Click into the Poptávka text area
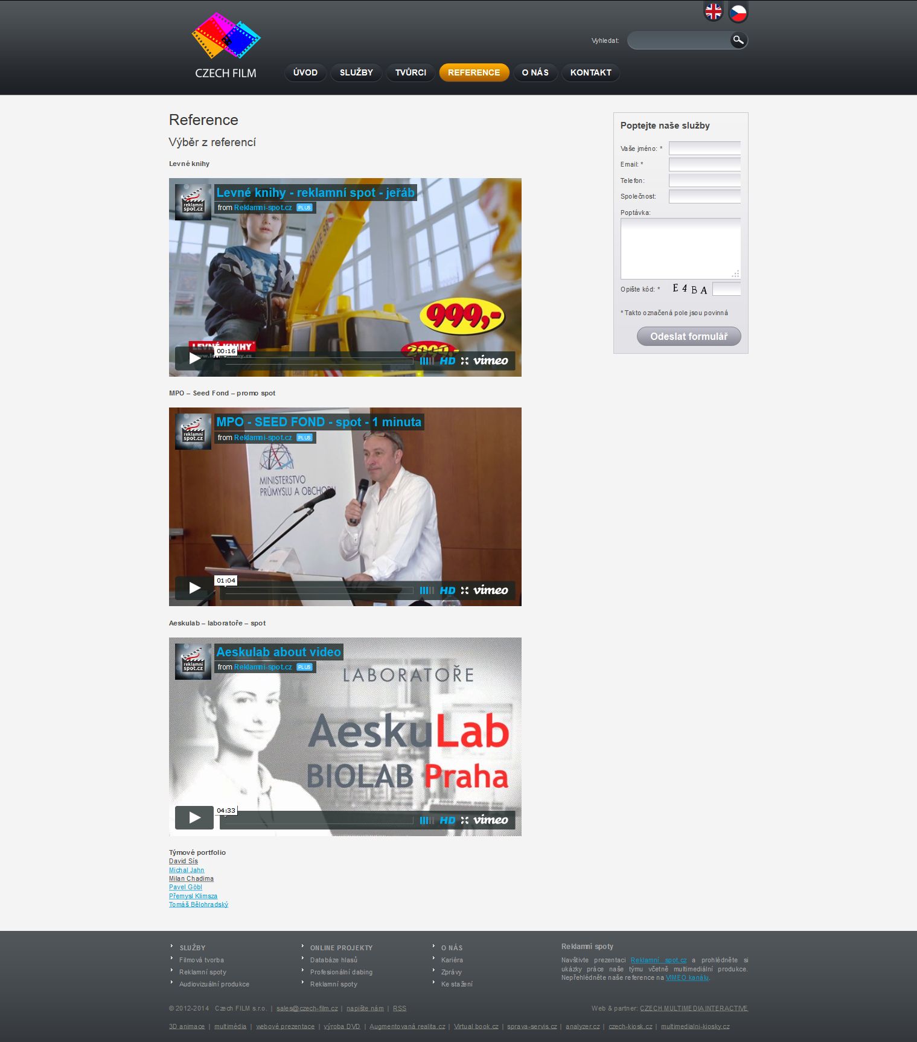This screenshot has width=917, height=1042. click(x=680, y=248)
